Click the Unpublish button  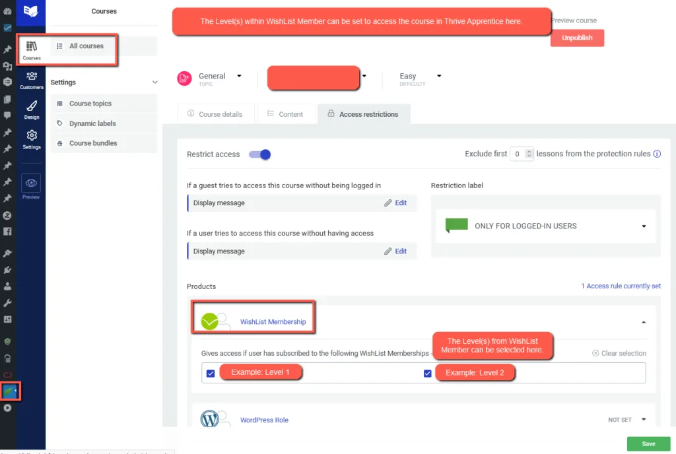click(x=577, y=38)
